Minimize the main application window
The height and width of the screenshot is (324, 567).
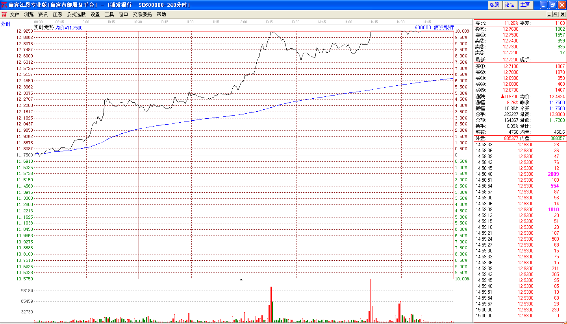[x=544, y=5]
